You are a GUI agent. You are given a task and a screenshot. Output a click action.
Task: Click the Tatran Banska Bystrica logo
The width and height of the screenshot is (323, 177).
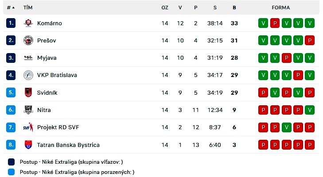point(28,145)
